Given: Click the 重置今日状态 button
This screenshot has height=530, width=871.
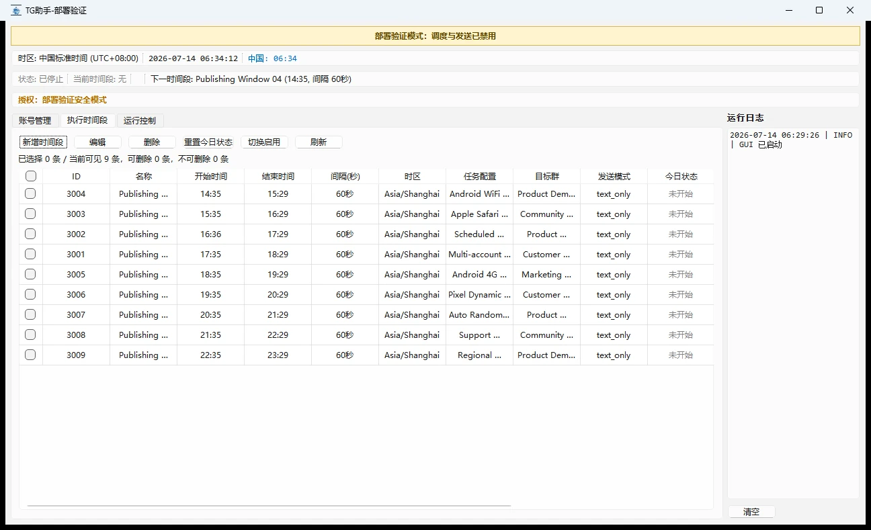Looking at the screenshot, I should pos(208,142).
